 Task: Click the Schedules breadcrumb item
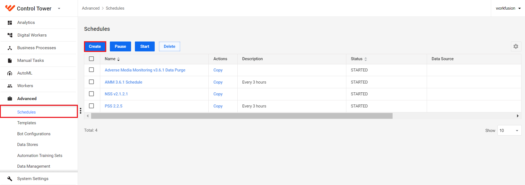point(115,8)
